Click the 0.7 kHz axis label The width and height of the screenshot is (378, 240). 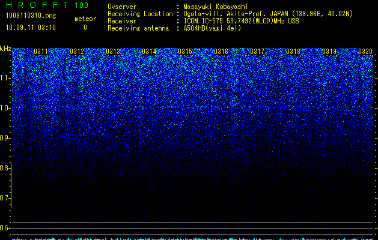coord(4,198)
